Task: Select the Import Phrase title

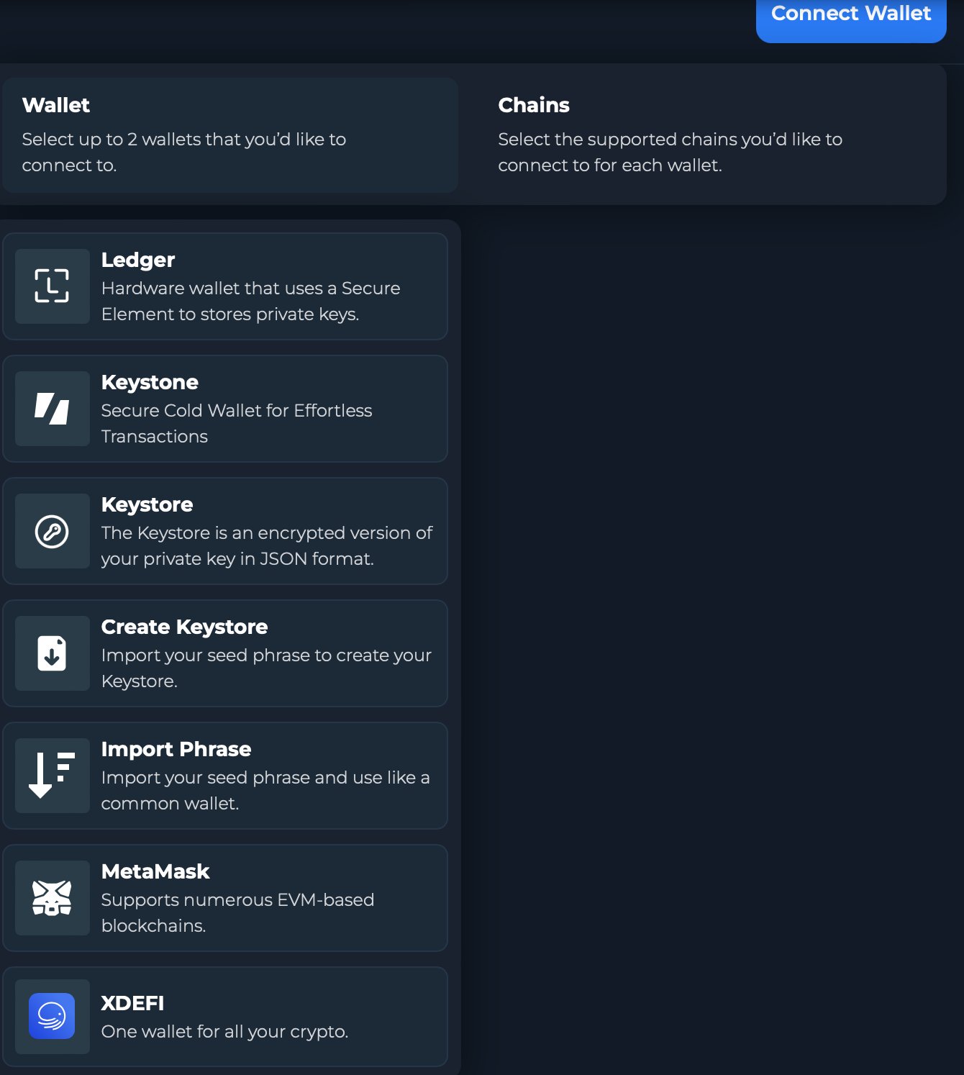Action: (x=176, y=749)
